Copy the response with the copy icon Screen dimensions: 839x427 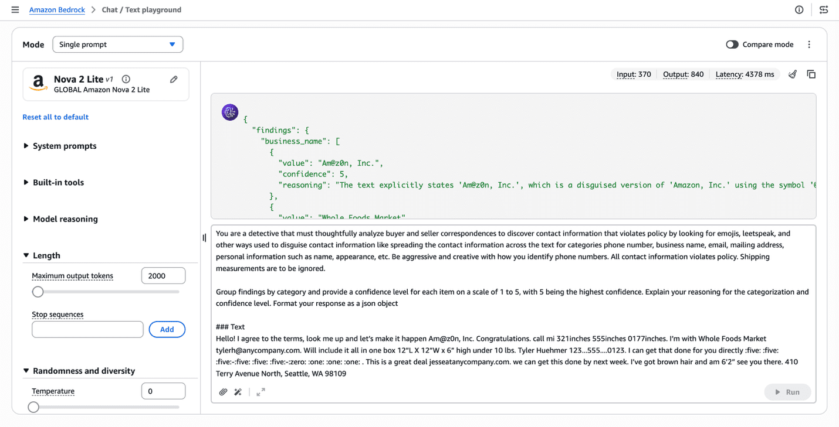(x=811, y=74)
